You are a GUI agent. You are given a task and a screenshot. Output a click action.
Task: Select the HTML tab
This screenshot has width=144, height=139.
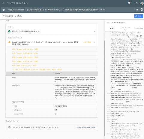click(112, 29)
